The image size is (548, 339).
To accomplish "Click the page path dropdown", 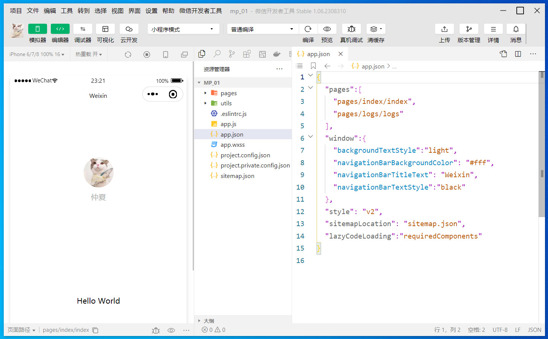I will tap(21, 330).
